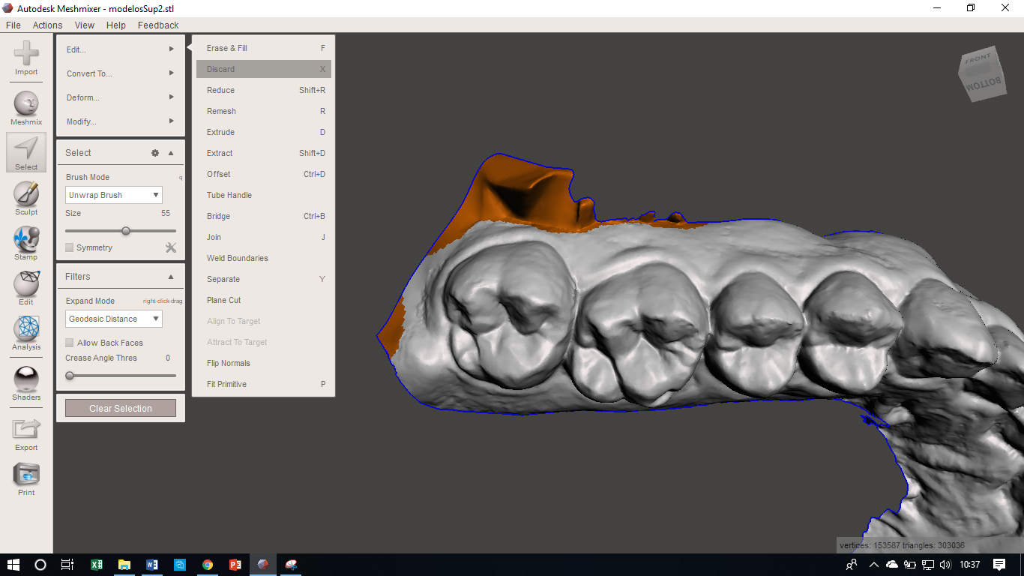Toggle the Allow Back Faces checkbox
This screenshot has height=576, width=1024.
(70, 343)
